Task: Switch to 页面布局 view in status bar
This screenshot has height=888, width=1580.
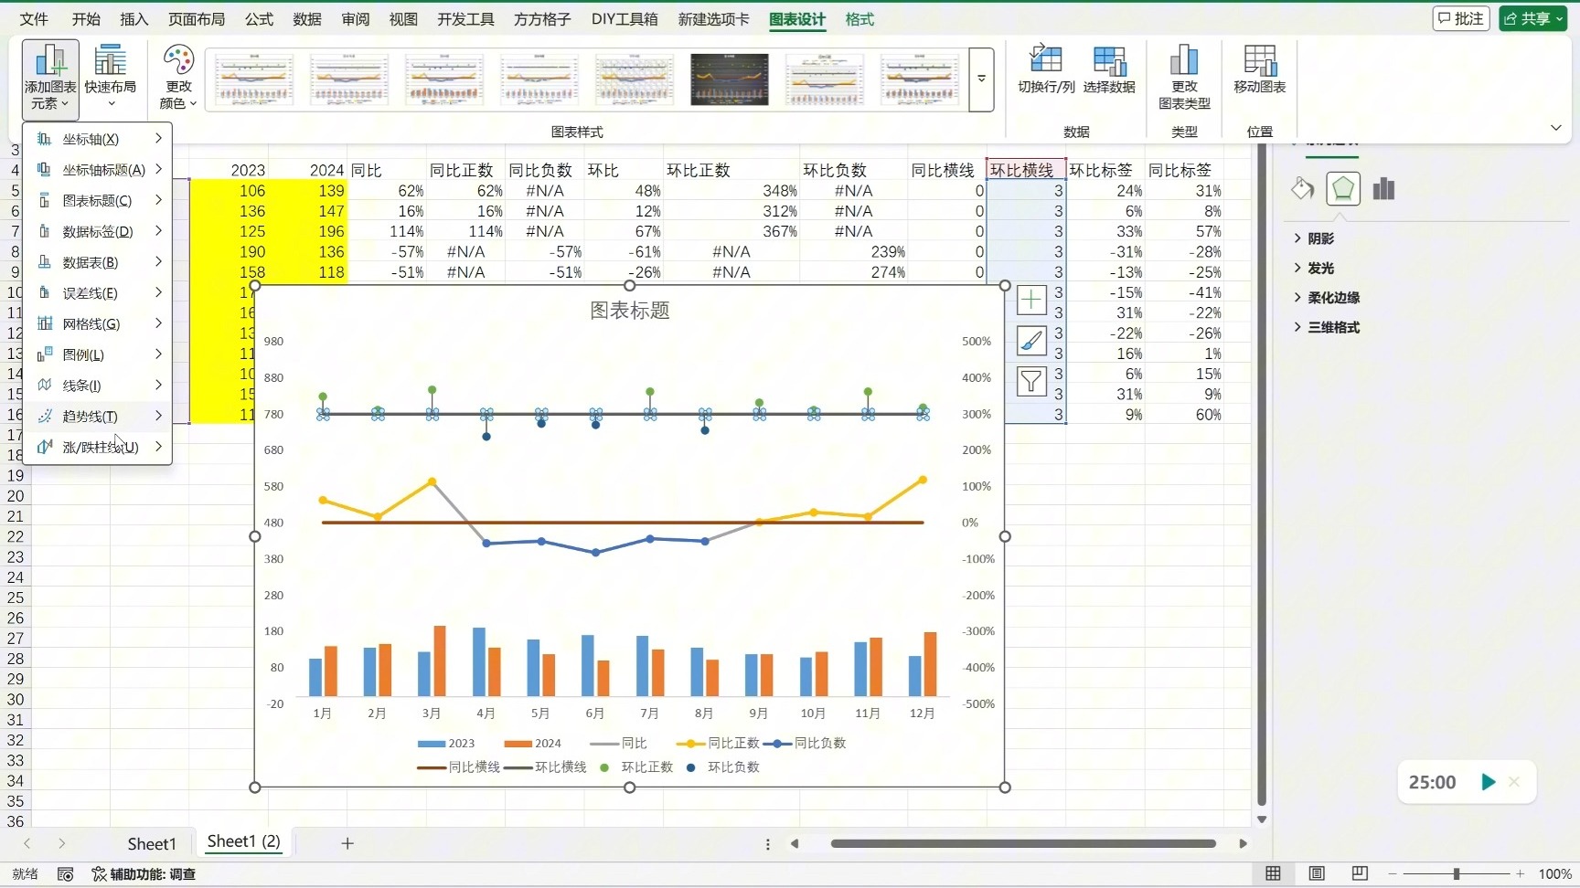Action: (x=1317, y=873)
